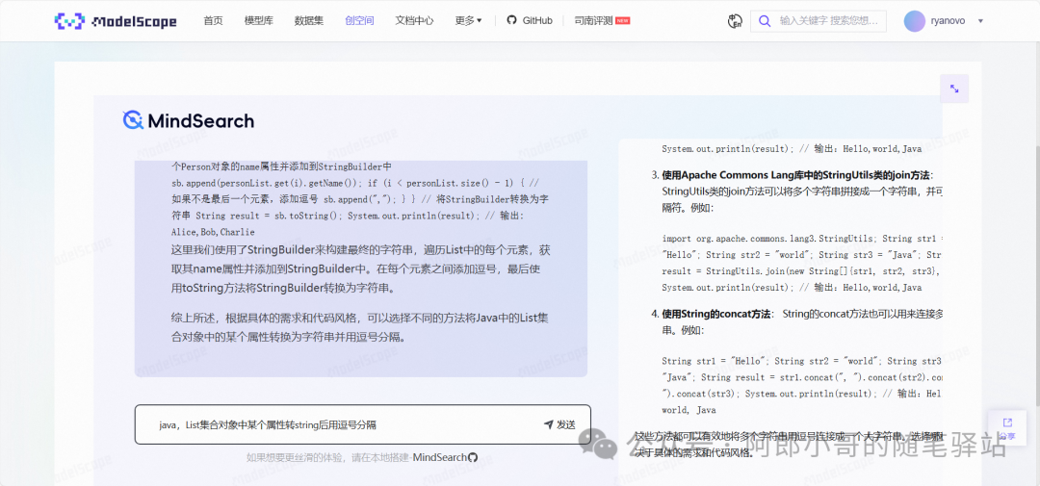Click the text '使用Apache Commons Lang库中的StringUtils类的join方法'
The image size is (1040, 486).
(795, 176)
